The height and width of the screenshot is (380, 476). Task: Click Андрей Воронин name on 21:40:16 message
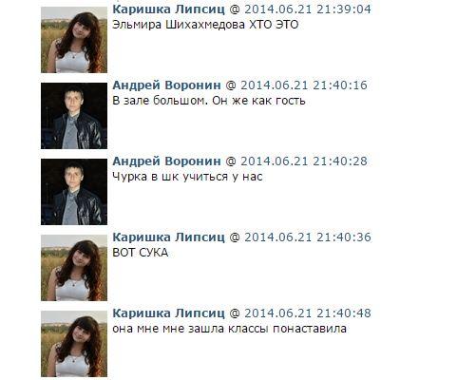point(167,85)
